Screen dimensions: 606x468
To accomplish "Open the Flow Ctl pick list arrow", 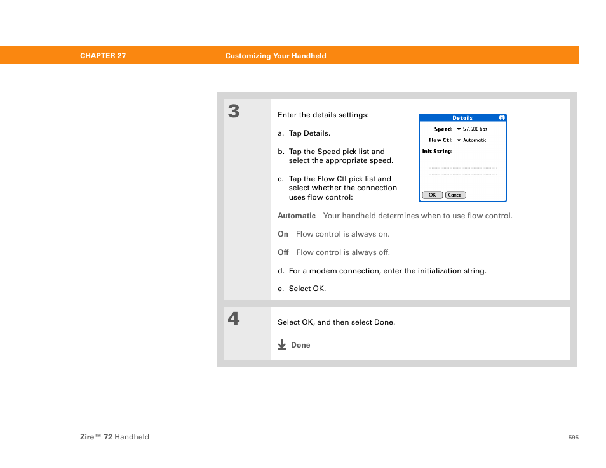I will (459, 140).
